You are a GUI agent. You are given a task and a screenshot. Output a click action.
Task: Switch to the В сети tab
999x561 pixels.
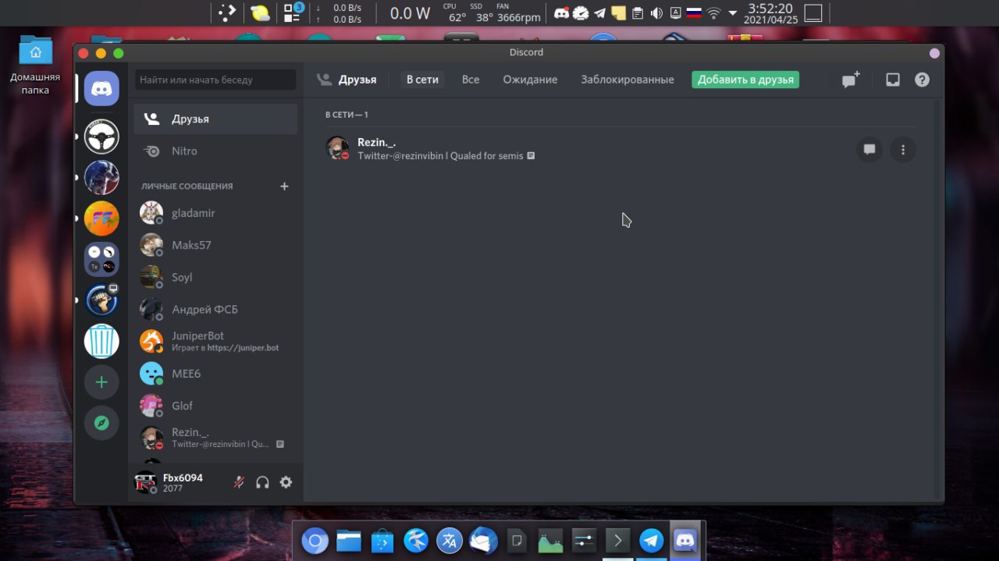tap(422, 80)
